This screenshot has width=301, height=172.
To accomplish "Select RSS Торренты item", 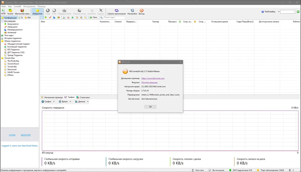I will [14, 49].
